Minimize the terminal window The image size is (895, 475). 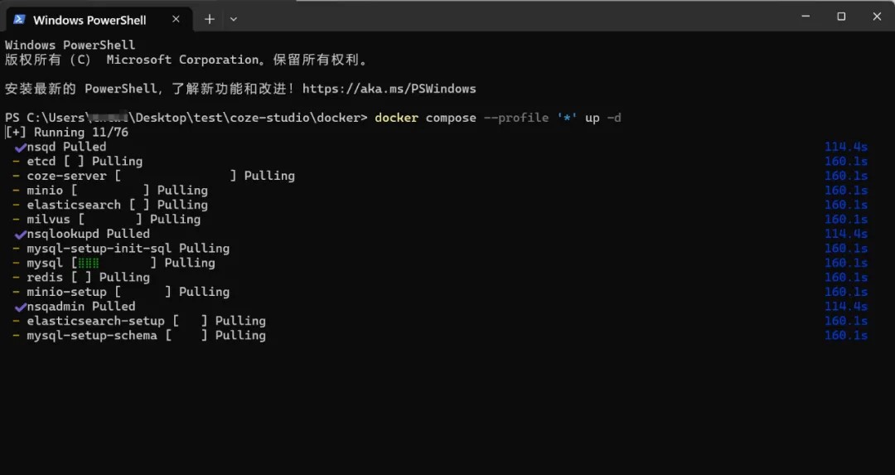pyautogui.click(x=805, y=17)
